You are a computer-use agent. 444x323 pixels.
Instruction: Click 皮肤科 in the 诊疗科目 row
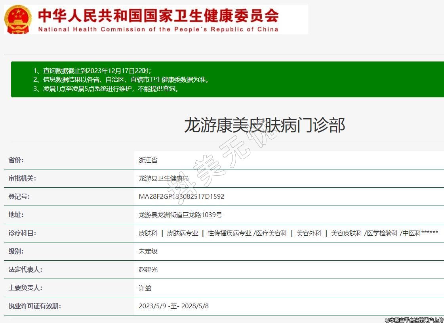point(148,233)
